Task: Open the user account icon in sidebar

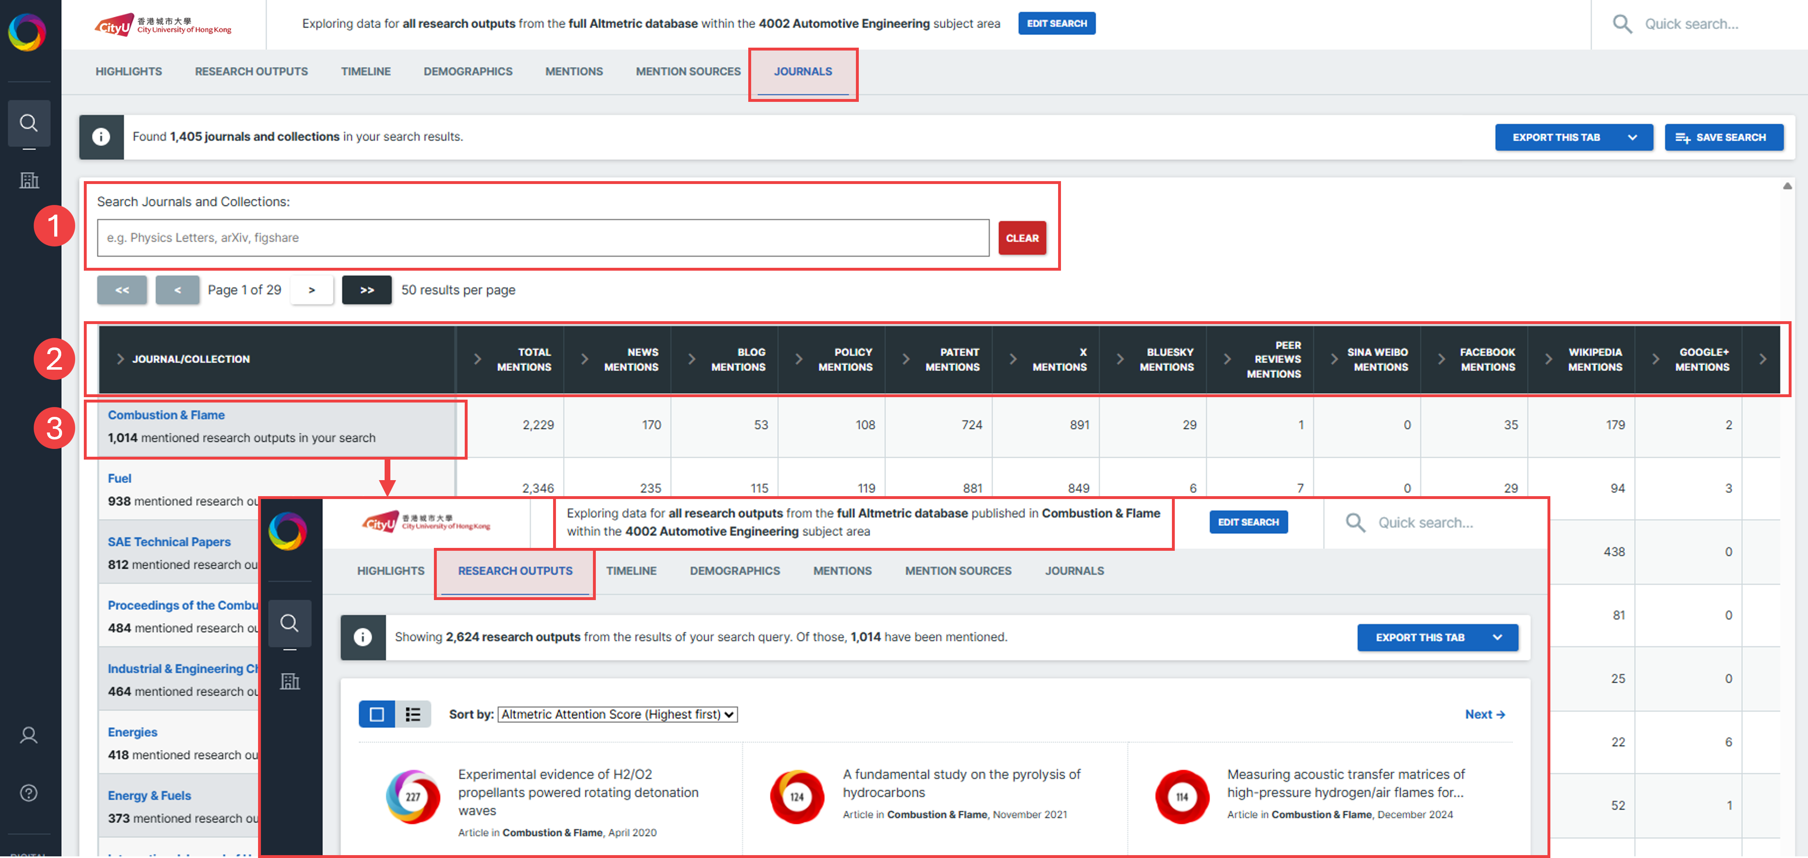Action: pyautogui.click(x=29, y=734)
